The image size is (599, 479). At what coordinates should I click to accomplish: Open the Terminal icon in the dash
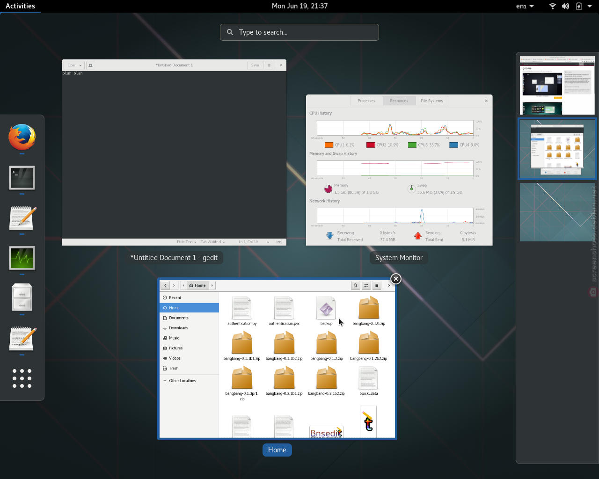pos(22,178)
